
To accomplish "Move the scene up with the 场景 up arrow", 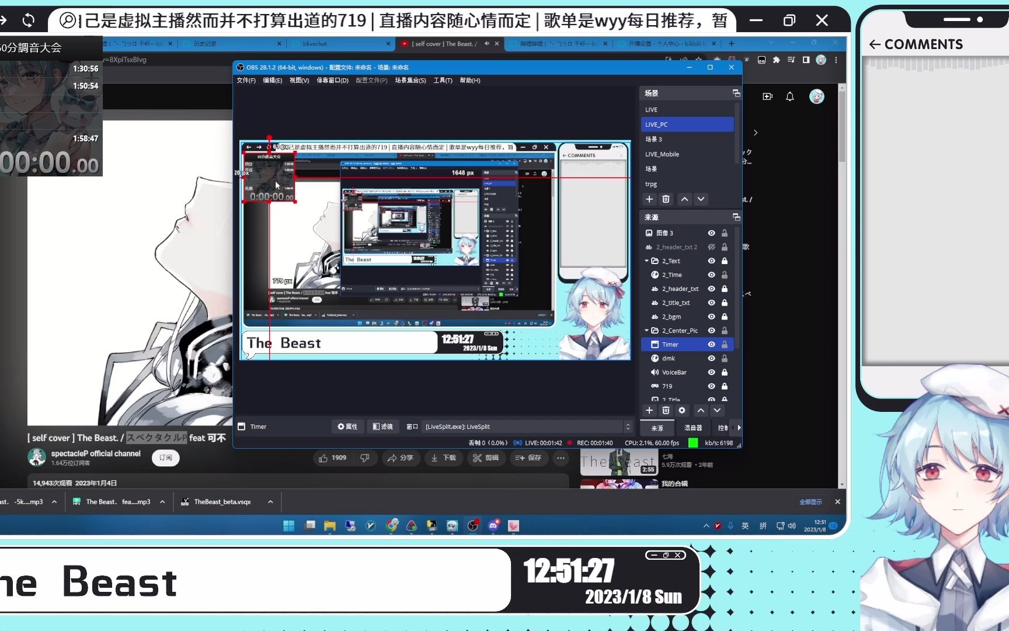I will point(684,199).
